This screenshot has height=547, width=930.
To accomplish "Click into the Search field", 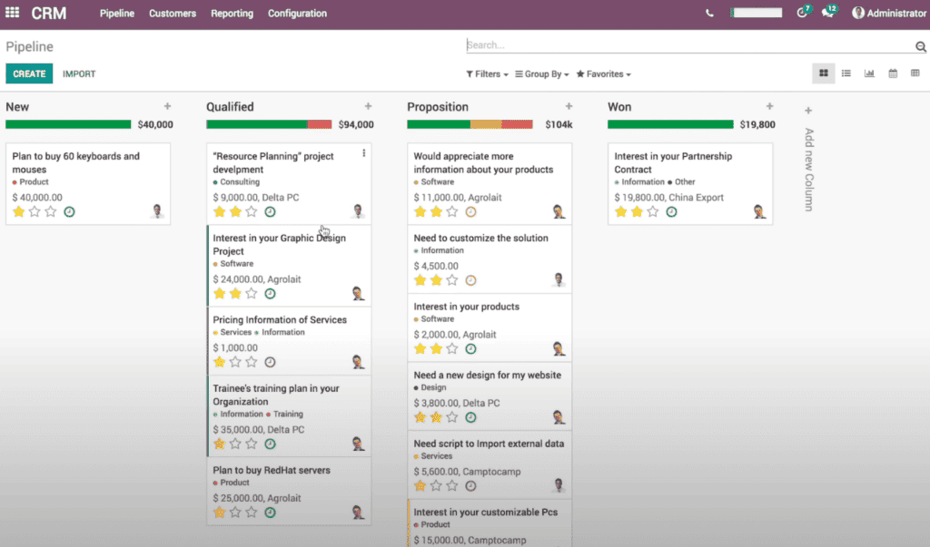I will click(690, 45).
